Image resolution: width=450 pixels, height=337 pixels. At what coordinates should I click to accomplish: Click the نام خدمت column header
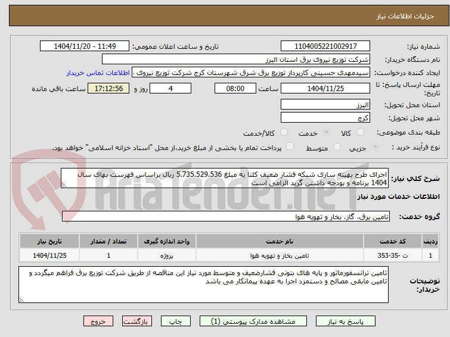tap(280, 241)
